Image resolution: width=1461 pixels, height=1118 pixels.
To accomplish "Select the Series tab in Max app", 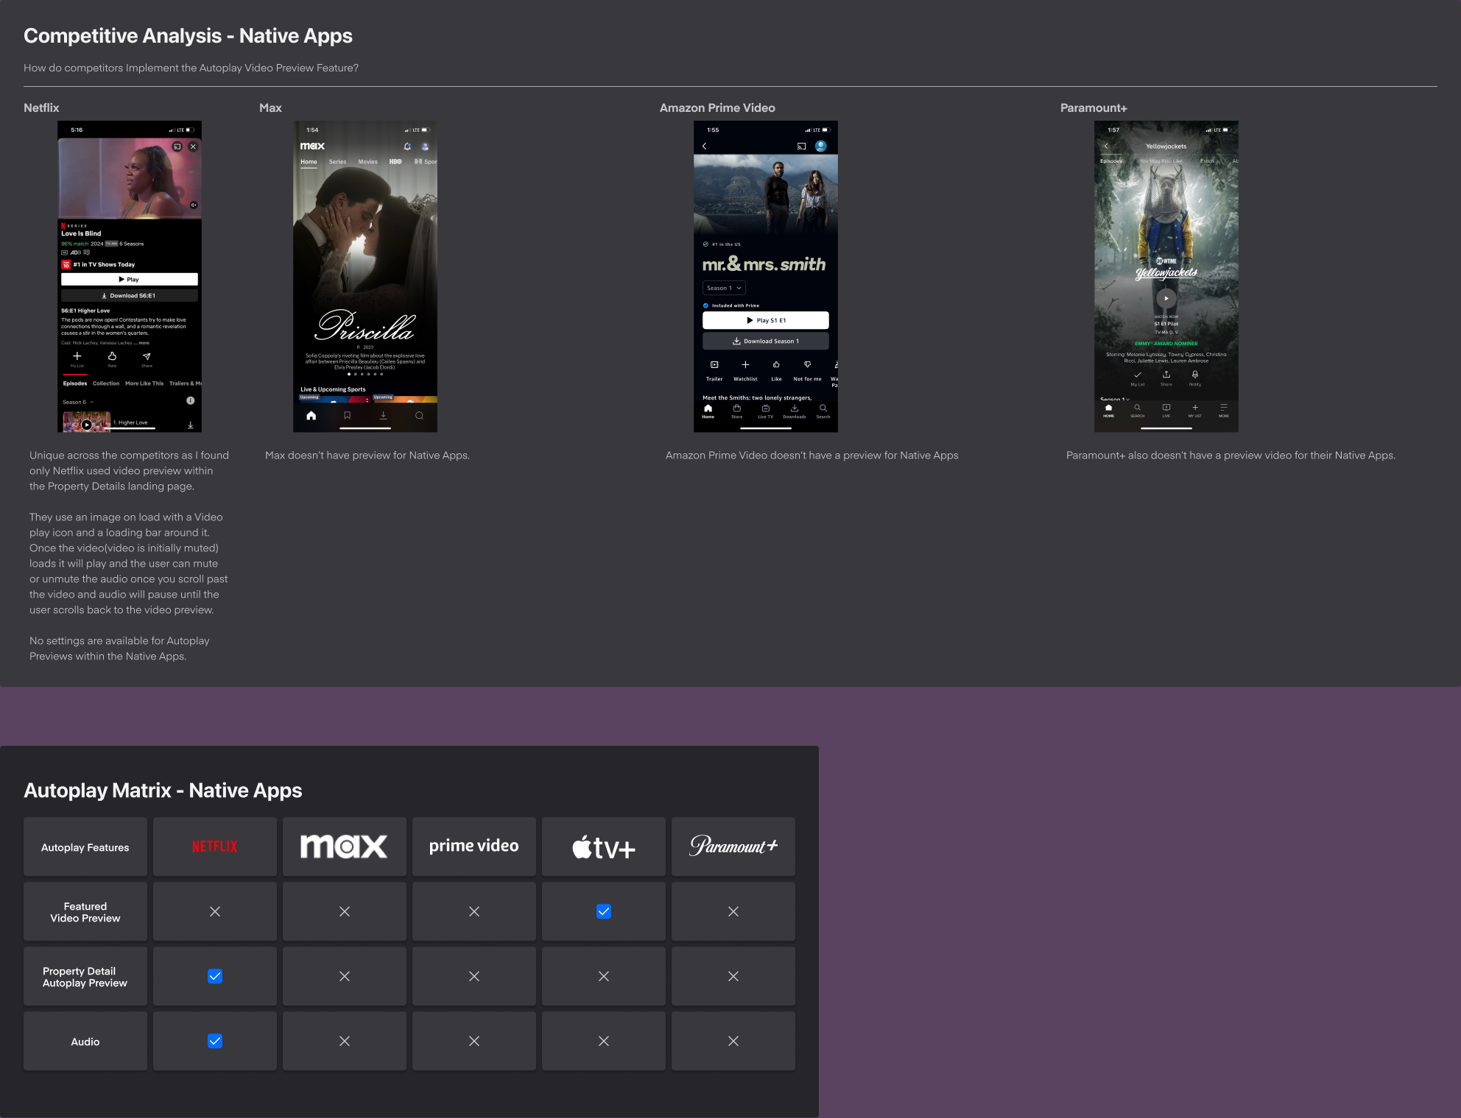I will 337,162.
